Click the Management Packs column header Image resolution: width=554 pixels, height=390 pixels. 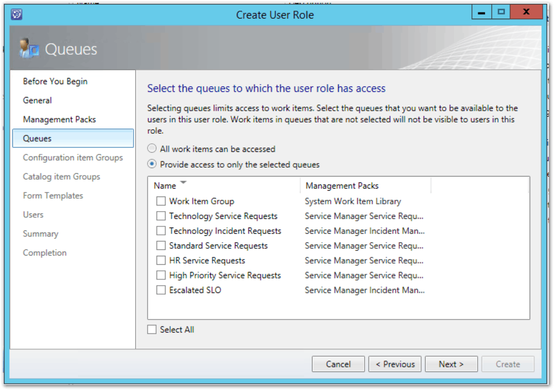pos(342,186)
